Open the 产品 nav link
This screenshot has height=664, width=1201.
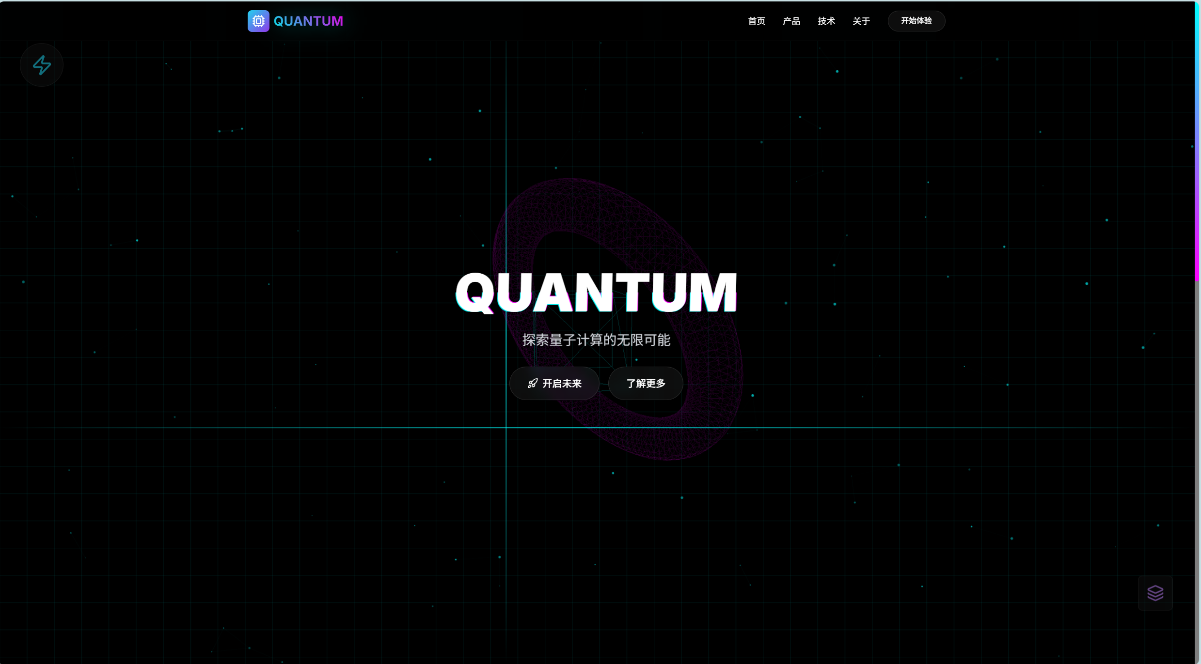[x=791, y=21]
